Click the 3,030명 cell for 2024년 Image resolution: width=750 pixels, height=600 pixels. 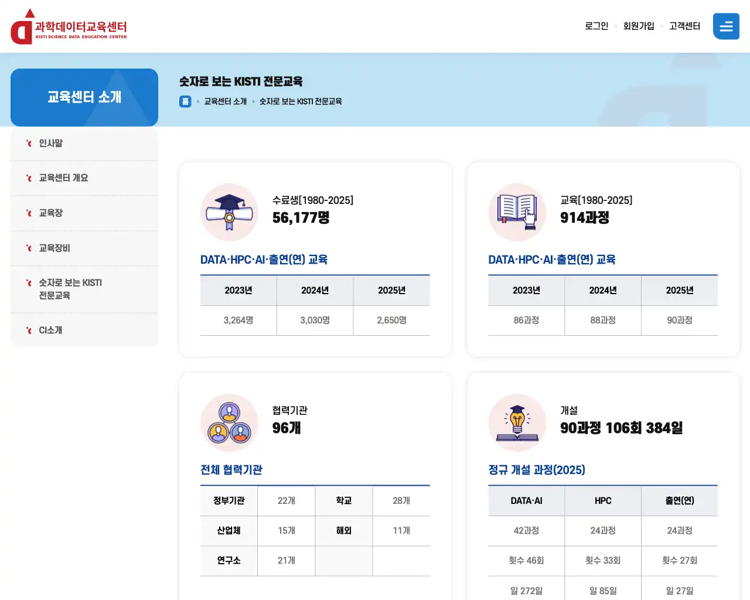tap(315, 321)
